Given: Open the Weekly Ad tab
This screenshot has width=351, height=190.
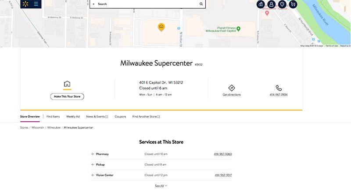Looking at the screenshot, I should click(73, 116).
